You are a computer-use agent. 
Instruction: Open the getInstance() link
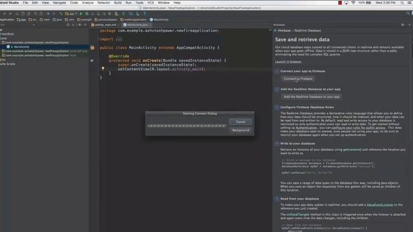pos(352,150)
